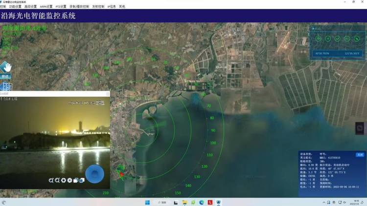Click the second green circular status icon
Image resolution: width=367 pixels, height=206 pixels.
[x=328, y=39]
